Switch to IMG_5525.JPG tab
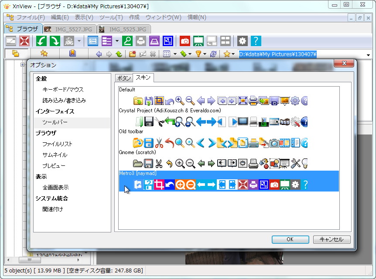The width and height of the screenshot is (376, 279). [x=124, y=29]
